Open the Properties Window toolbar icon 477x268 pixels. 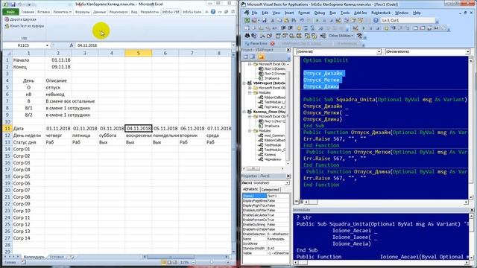[x=353, y=20]
